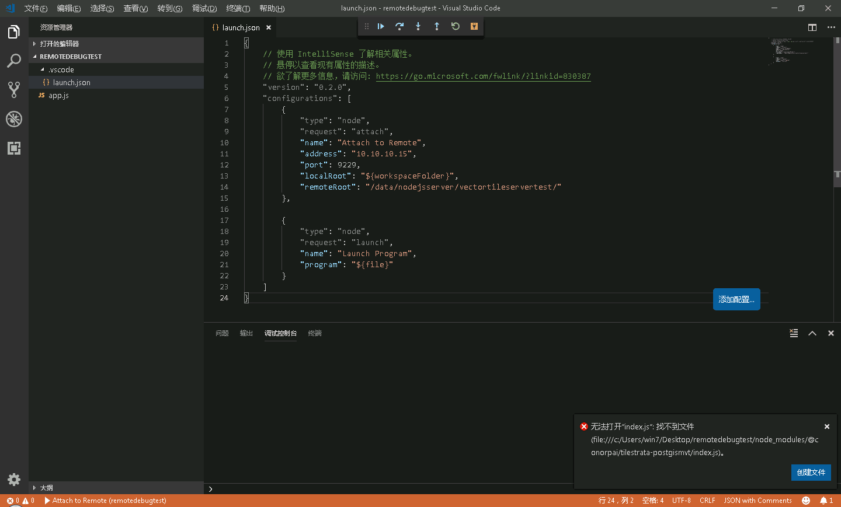
Task: Click the VS Code logo icon
Action: [x=10, y=8]
